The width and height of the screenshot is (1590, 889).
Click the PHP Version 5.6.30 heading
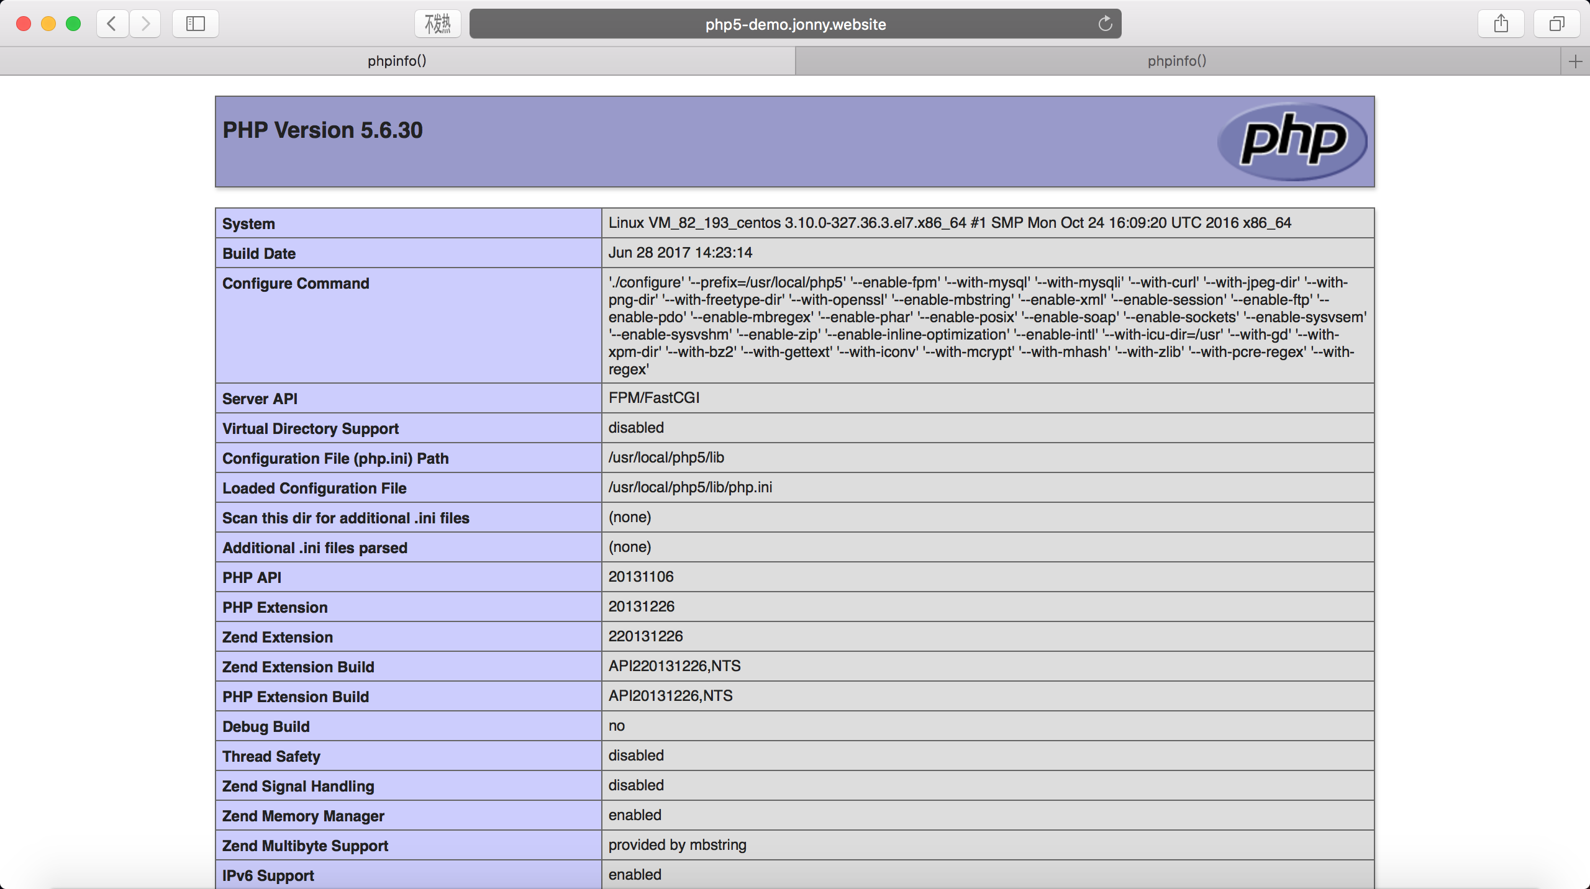tap(322, 130)
